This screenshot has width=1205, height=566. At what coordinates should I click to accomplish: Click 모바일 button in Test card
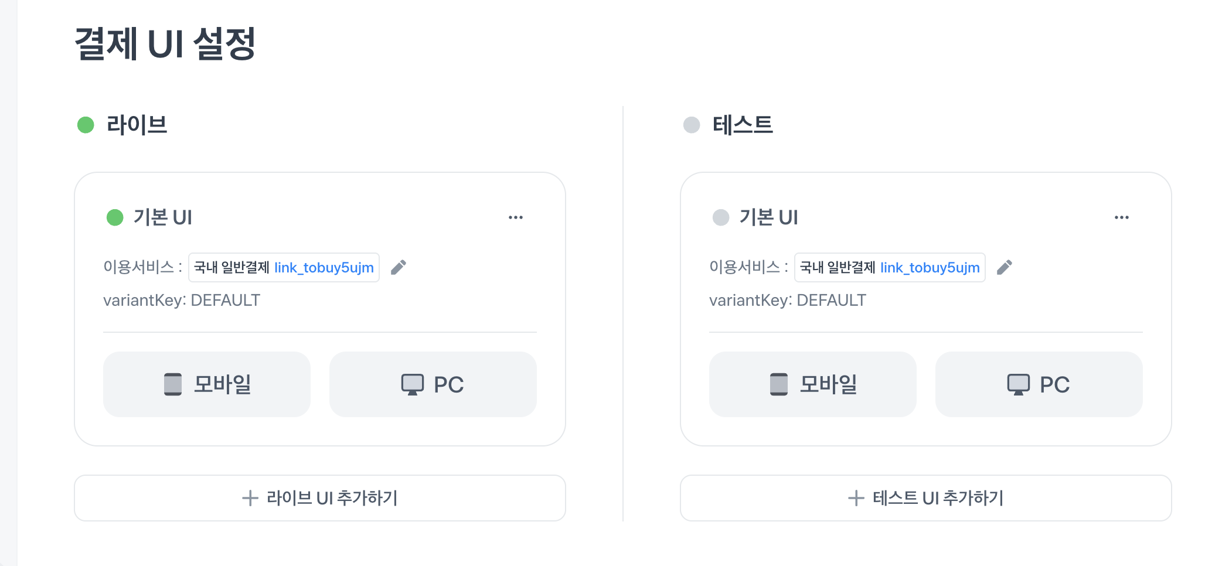[x=813, y=384]
